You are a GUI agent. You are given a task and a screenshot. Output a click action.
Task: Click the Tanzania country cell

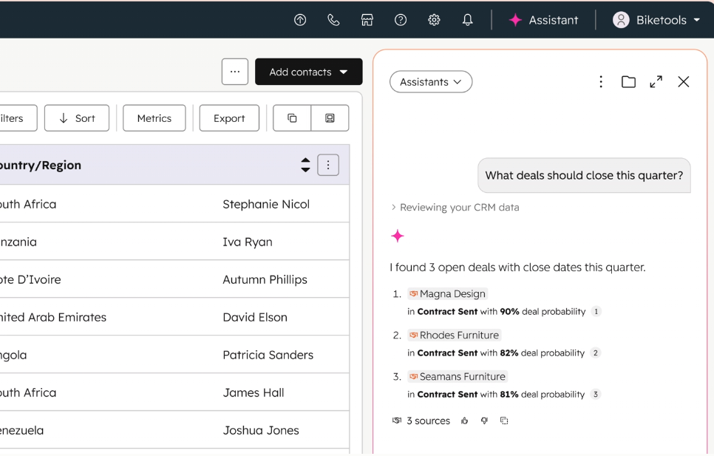pos(18,242)
